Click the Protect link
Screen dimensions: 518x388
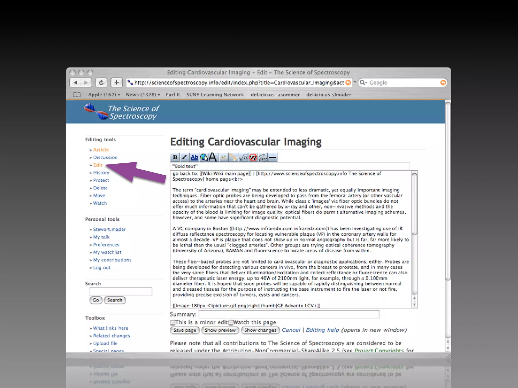tap(101, 180)
